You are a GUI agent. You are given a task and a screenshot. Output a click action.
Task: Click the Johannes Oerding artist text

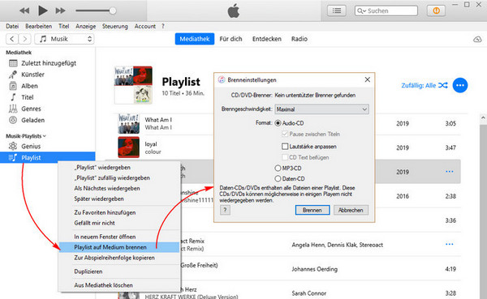pyautogui.click(x=314, y=269)
